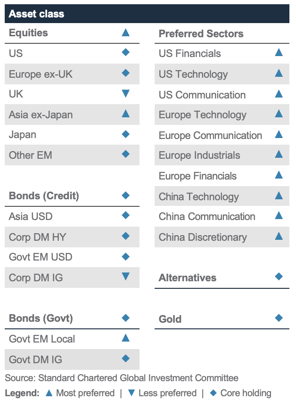Click the diamond icon for Corp DM HY

click(x=126, y=236)
